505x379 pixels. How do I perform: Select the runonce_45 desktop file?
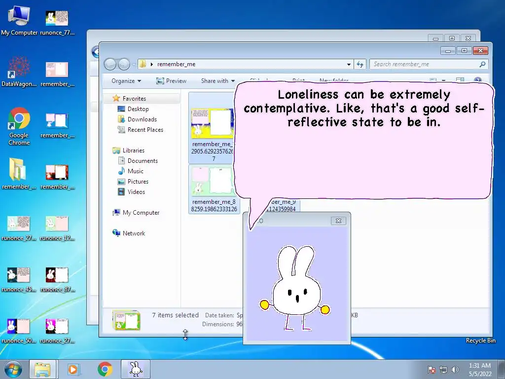click(19, 279)
